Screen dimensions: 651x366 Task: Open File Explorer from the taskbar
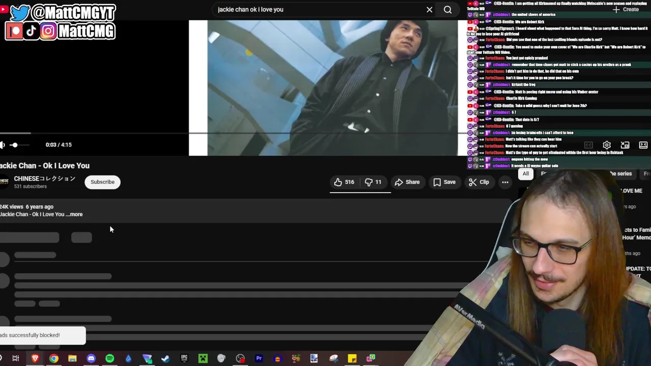point(72,359)
